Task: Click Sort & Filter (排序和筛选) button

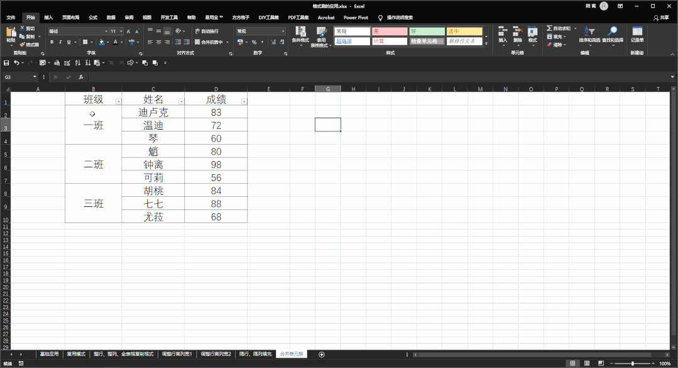Action: coord(590,35)
